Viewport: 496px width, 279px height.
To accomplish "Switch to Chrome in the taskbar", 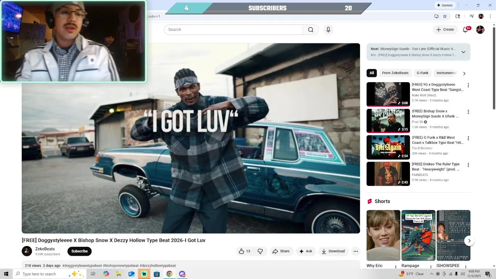I will point(169,274).
